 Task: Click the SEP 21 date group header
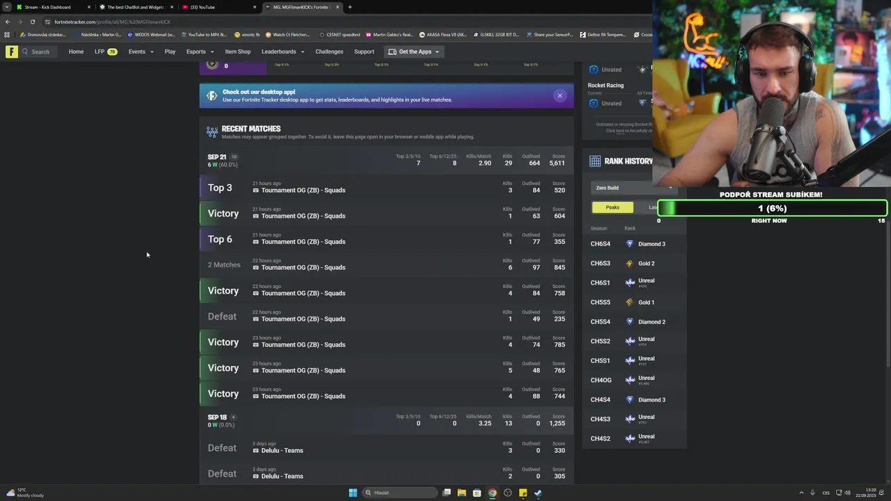pos(386,161)
